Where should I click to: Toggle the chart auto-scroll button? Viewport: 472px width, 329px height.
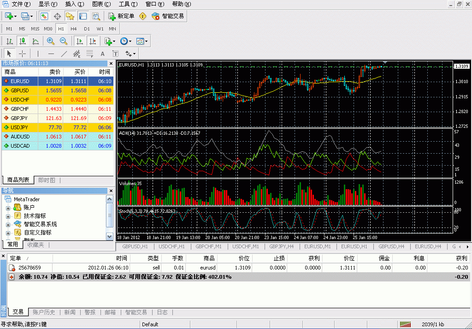pos(80,41)
